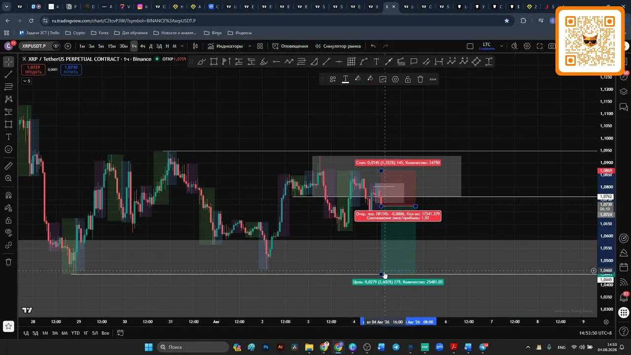Open the emoji icons tool
This screenshot has width=631, height=355.
point(8,149)
